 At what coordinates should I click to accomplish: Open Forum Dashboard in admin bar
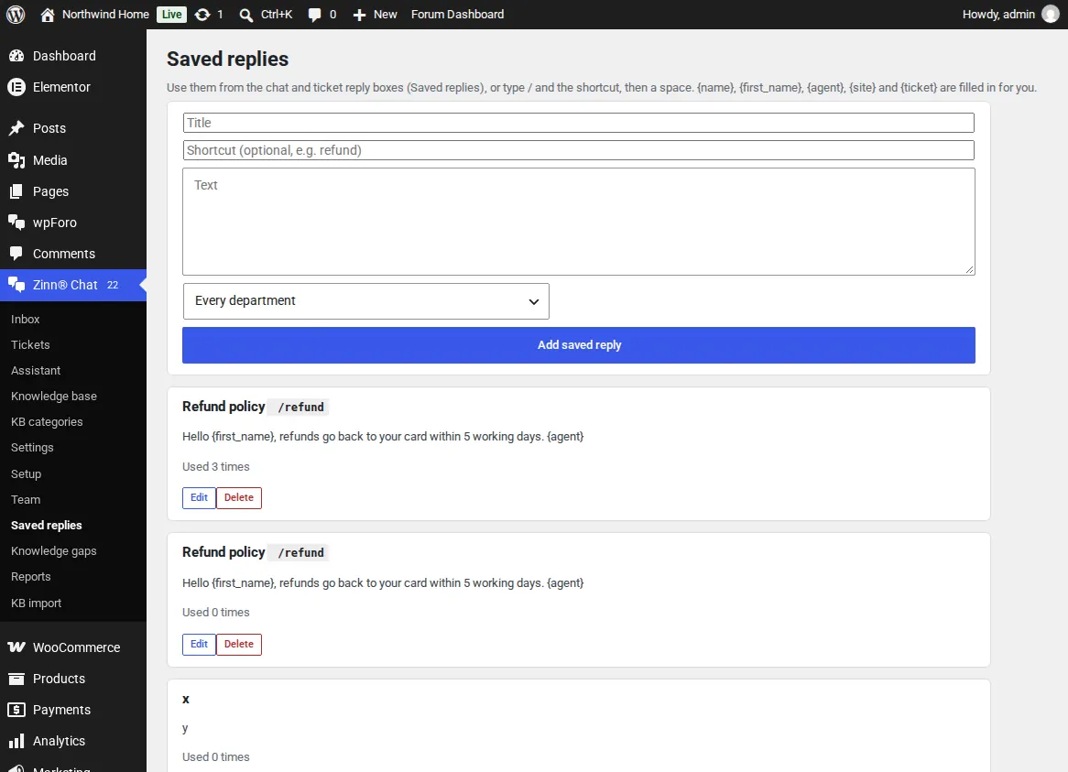457,15
